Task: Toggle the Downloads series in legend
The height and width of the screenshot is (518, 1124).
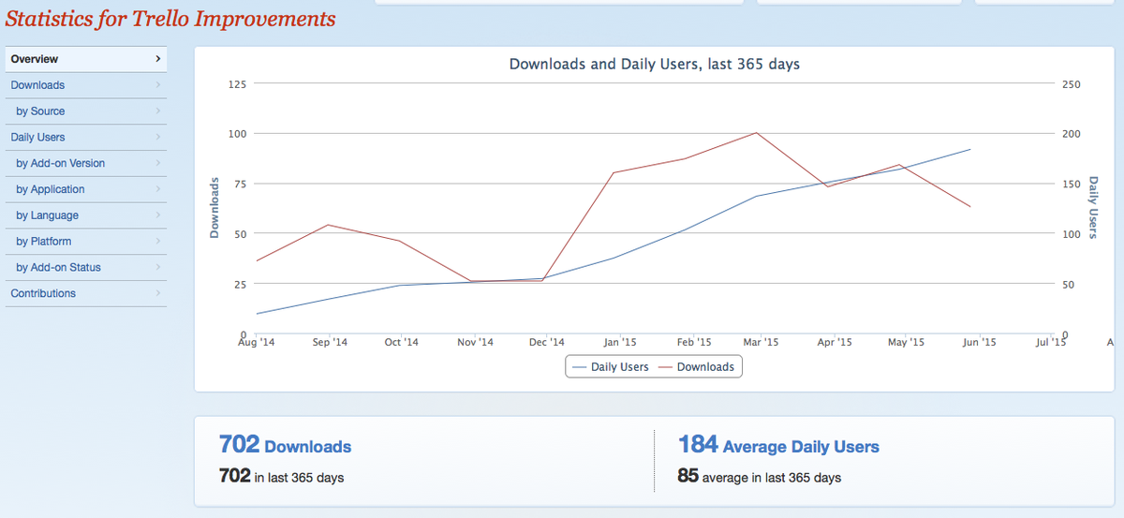Action: (695, 367)
